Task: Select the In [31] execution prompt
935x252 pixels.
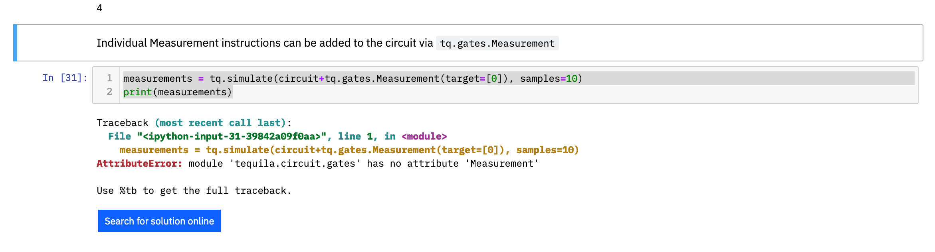Action: pos(65,78)
